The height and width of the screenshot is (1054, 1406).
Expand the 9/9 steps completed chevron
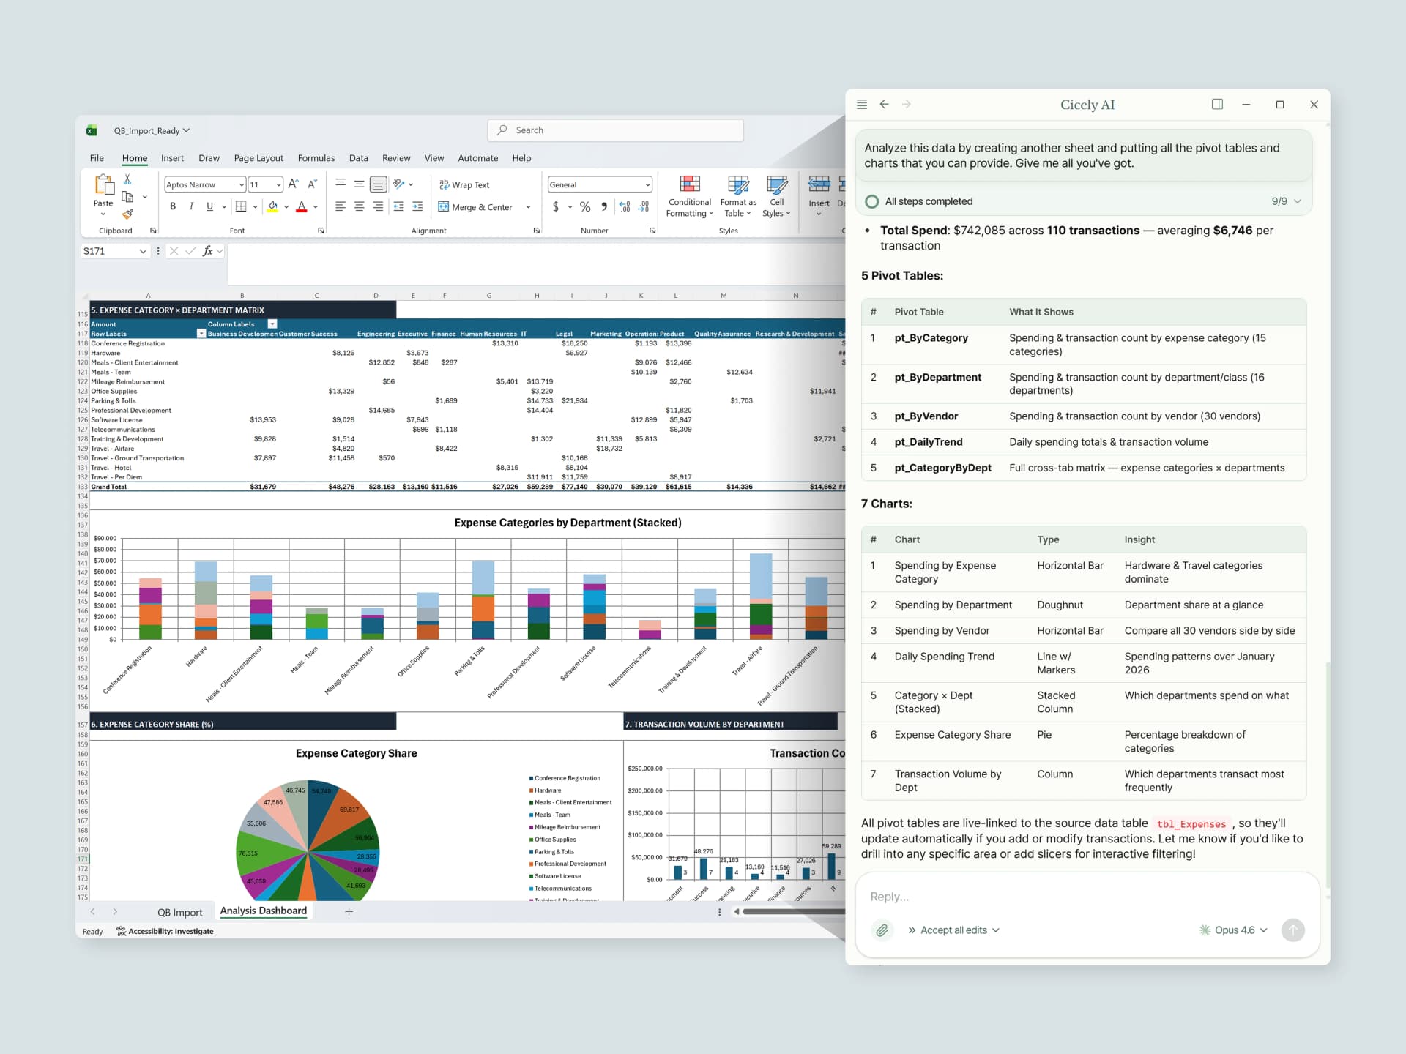(x=1296, y=201)
